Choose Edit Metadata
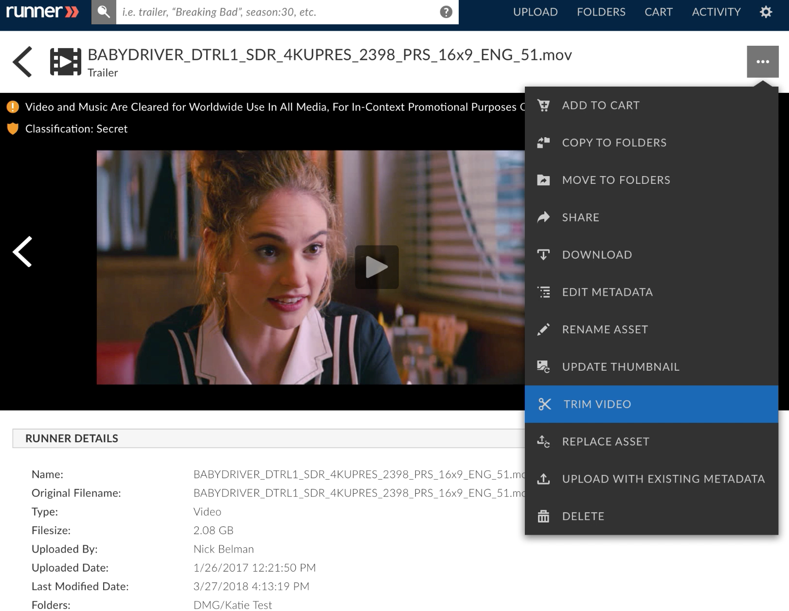789x611 pixels. [651, 292]
